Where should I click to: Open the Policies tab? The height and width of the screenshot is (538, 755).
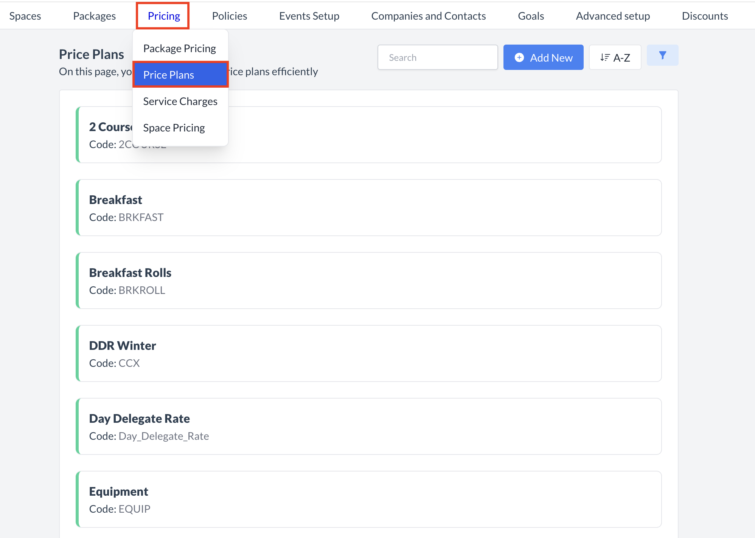tap(229, 16)
